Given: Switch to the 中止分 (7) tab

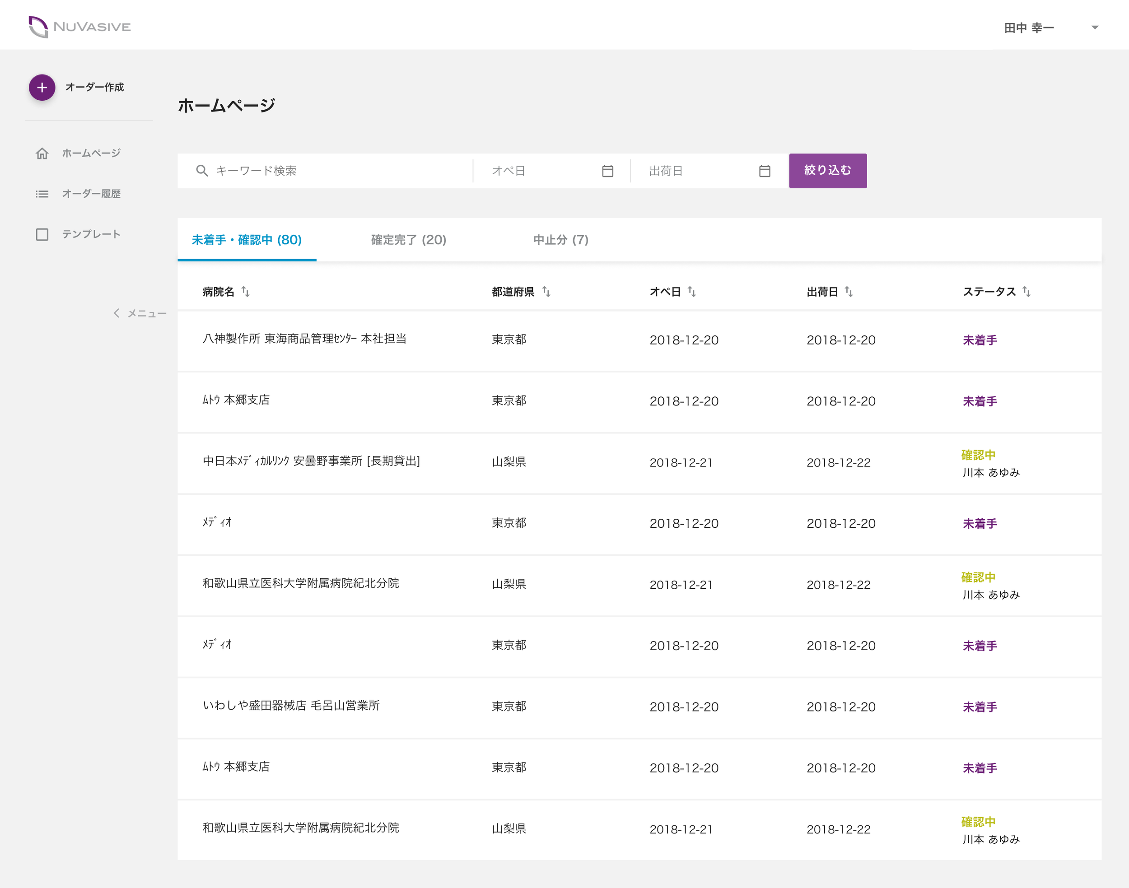Looking at the screenshot, I should click(561, 240).
